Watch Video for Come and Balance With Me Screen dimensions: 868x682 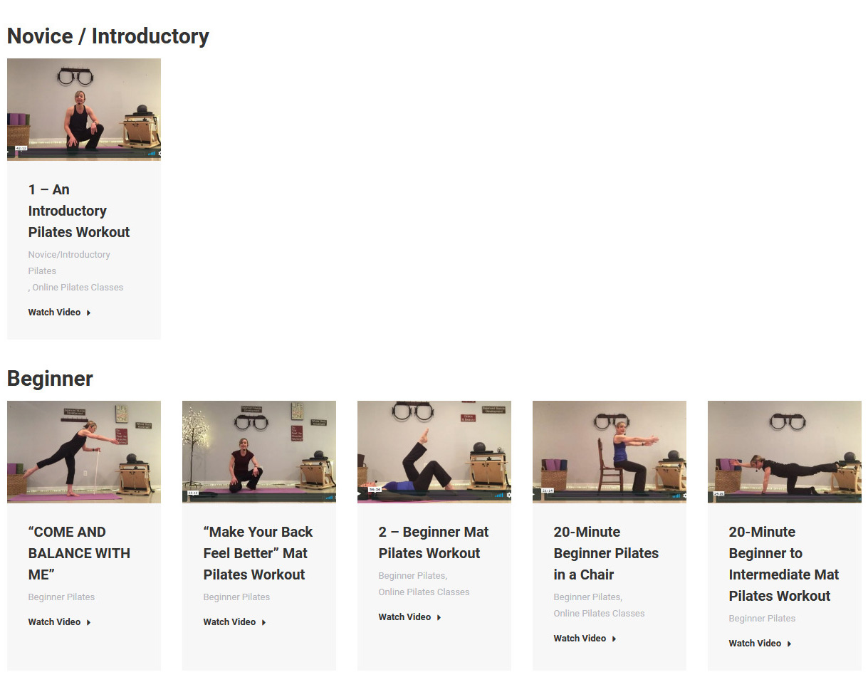click(x=54, y=622)
